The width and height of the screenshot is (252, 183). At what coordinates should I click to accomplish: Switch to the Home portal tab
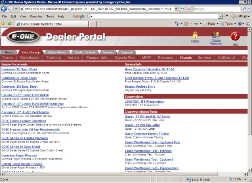click(9, 52)
